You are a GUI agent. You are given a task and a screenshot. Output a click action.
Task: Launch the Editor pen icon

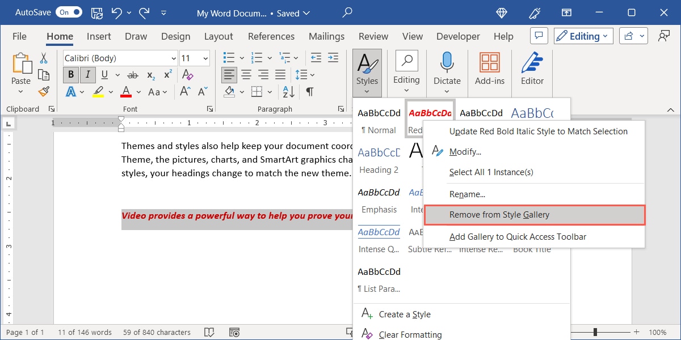pos(532,68)
